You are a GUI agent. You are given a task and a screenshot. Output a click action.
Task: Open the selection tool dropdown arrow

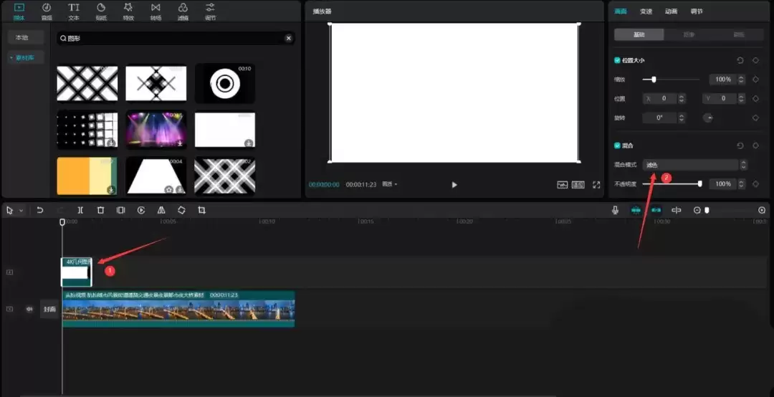coord(21,211)
